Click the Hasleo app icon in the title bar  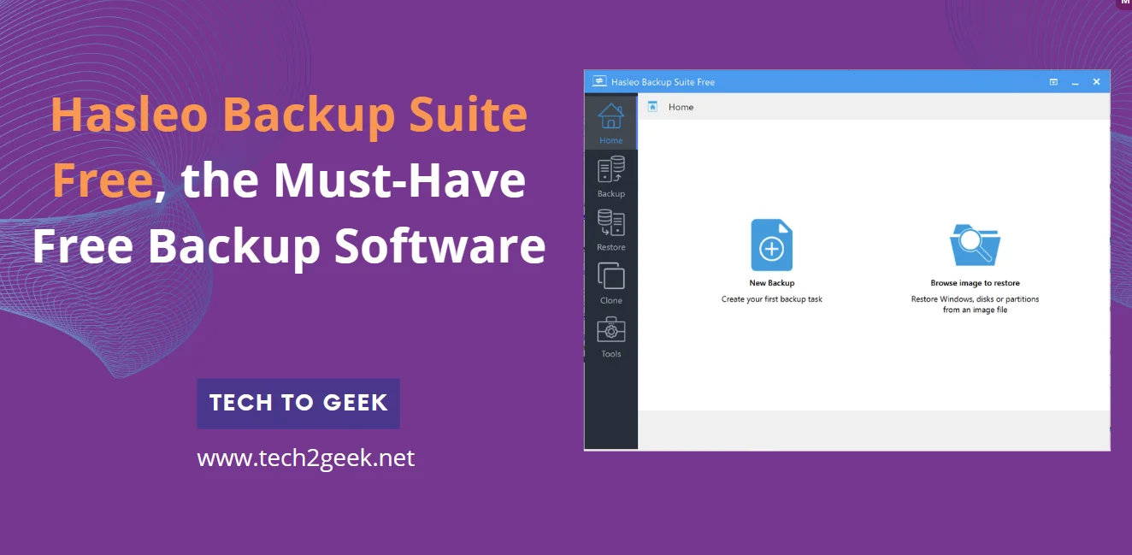click(598, 81)
